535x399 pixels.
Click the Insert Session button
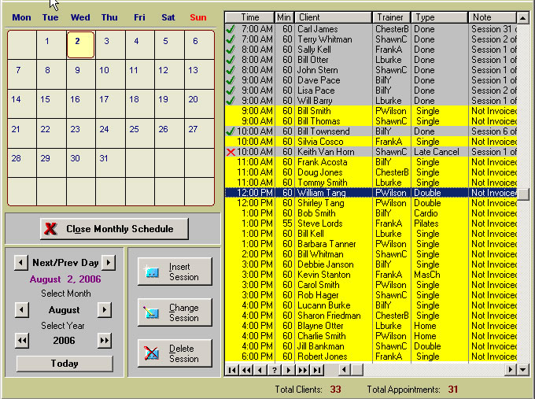174,272
